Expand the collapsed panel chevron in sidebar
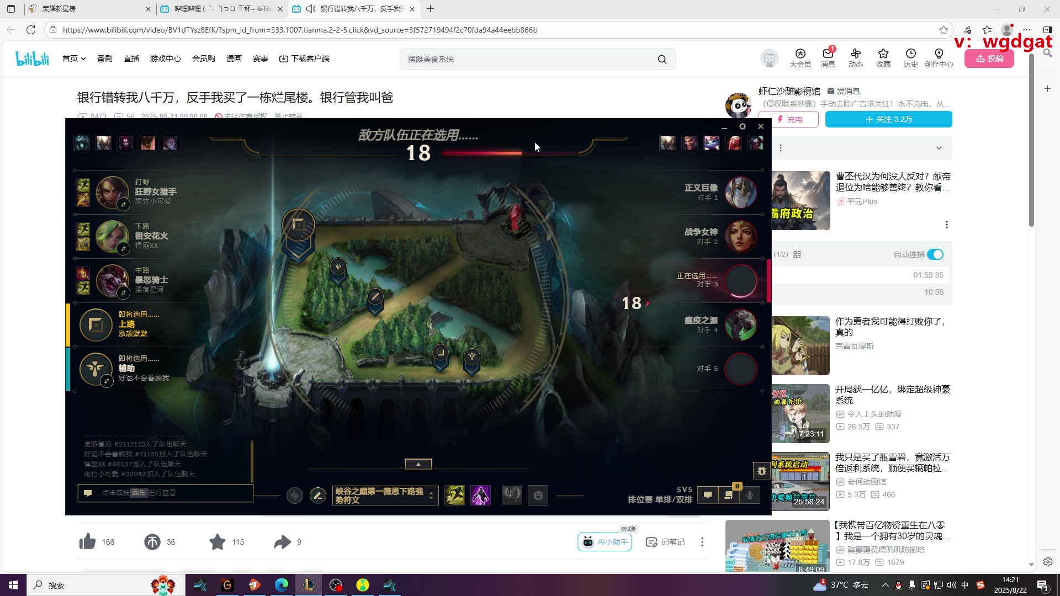Viewport: 1060px width, 596px height. (939, 148)
